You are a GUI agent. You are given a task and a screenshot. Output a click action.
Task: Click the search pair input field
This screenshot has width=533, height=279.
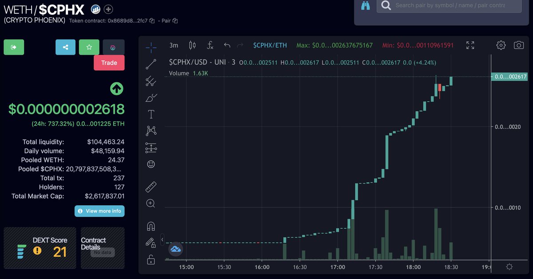point(449,5)
